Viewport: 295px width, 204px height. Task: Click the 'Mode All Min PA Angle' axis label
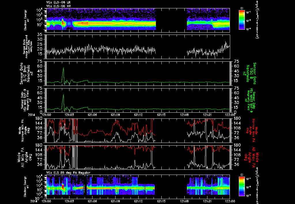pyautogui.click(x=25, y=157)
